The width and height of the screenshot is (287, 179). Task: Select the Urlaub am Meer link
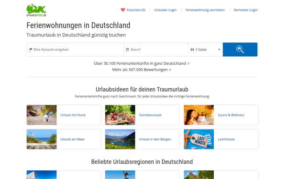point(73,139)
